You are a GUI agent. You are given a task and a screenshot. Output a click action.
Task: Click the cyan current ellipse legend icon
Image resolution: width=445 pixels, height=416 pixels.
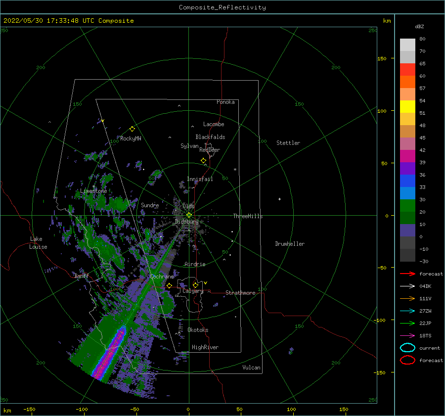pyautogui.click(x=407, y=348)
